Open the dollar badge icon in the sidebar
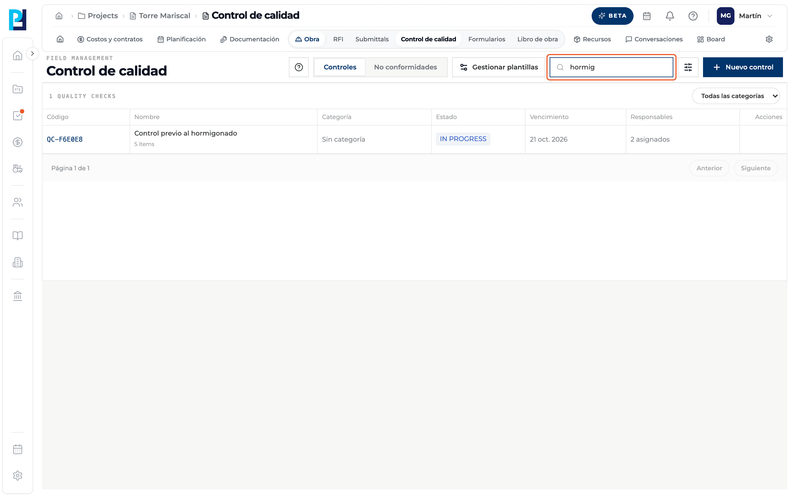 [18, 142]
